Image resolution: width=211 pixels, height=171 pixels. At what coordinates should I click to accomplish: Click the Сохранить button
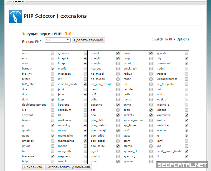[x=33, y=167]
